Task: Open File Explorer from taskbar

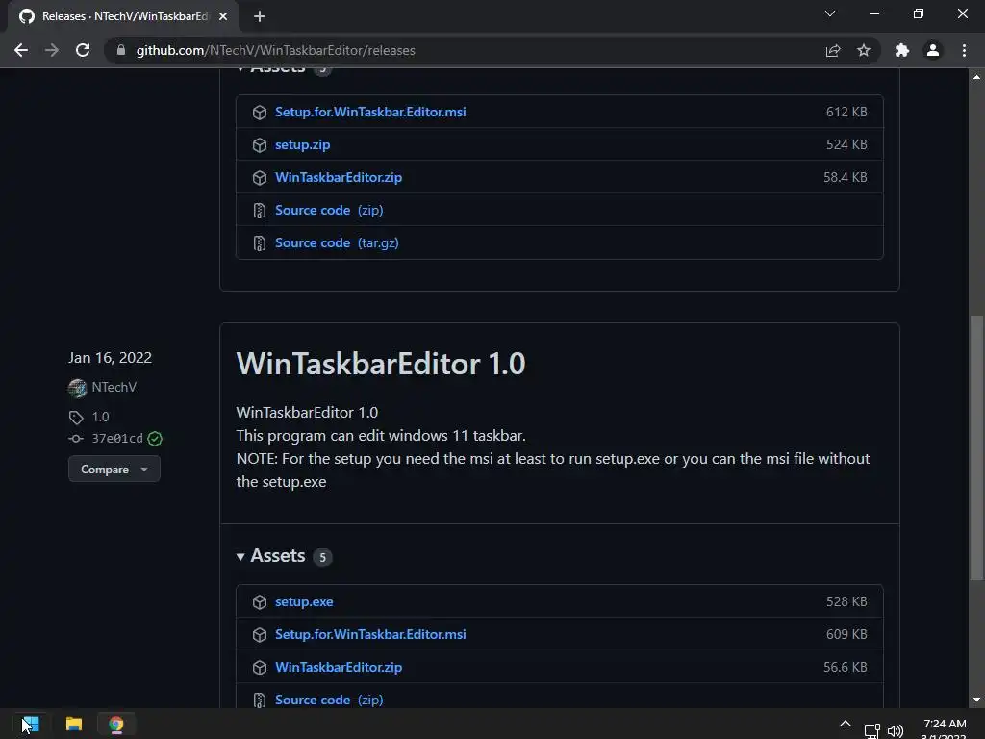Action: (74, 724)
